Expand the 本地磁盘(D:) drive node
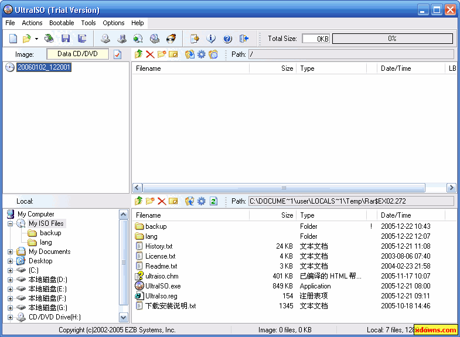Image resolution: width=460 pixels, height=337 pixels. pyautogui.click(x=11, y=280)
